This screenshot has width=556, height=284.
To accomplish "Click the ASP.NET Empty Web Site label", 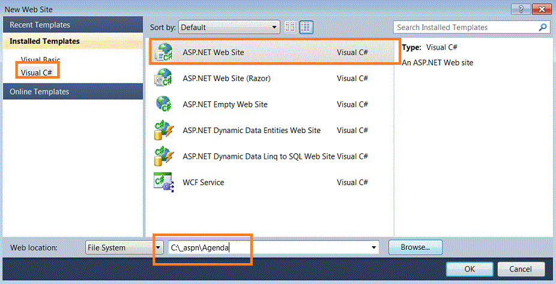I will [225, 104].
